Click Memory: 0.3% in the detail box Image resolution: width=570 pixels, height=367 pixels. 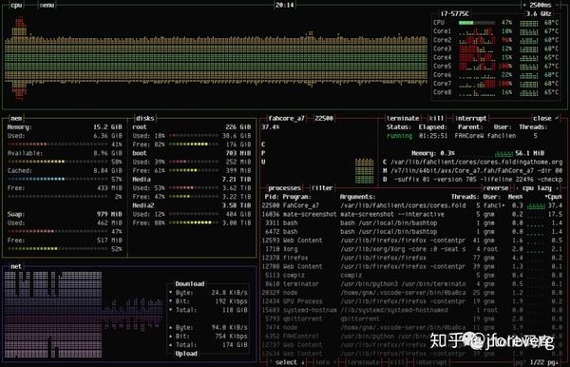pyautogui.click(x=433, y=153)
